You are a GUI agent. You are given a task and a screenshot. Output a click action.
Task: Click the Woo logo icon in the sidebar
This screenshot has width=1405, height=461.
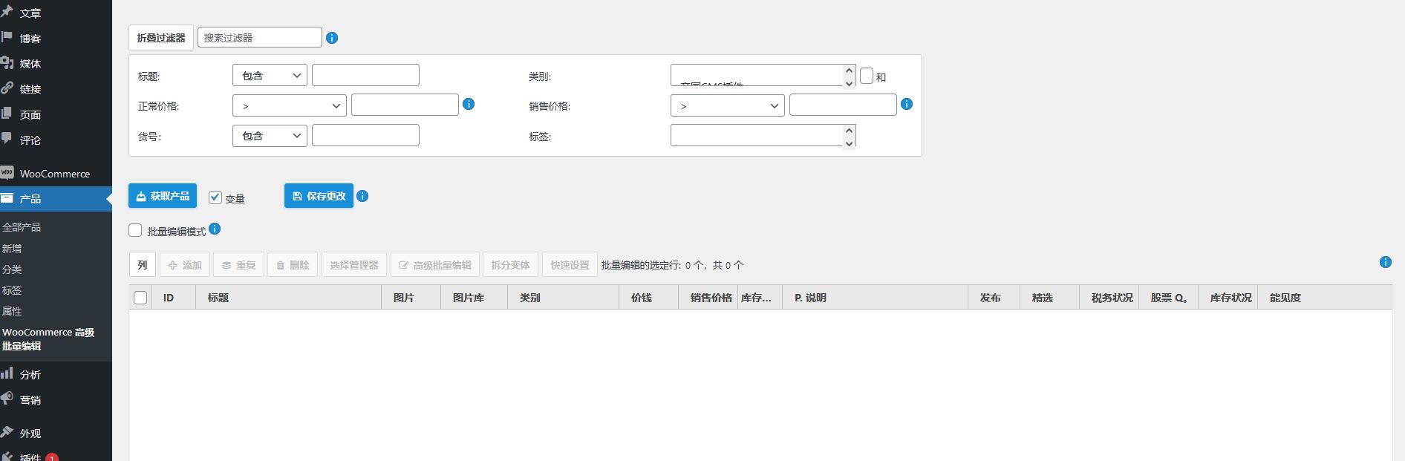pos(7,173)
